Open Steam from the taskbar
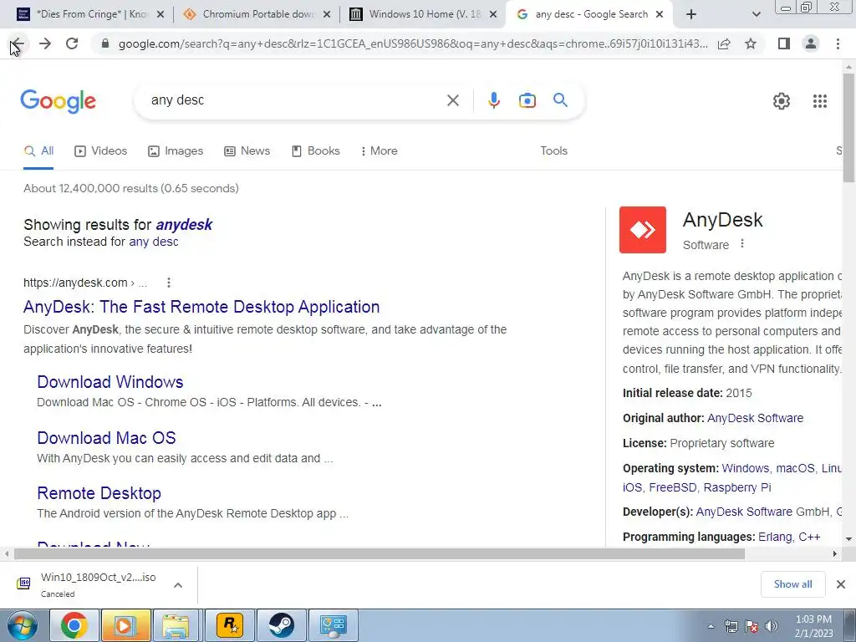The image size is (856, 642). [x=281, y=625]
